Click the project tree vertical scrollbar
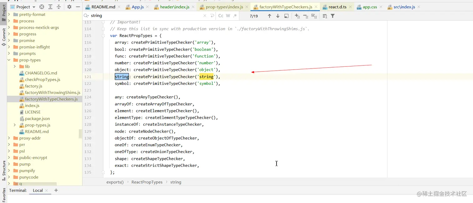473x203 pixels. point(80,134)
